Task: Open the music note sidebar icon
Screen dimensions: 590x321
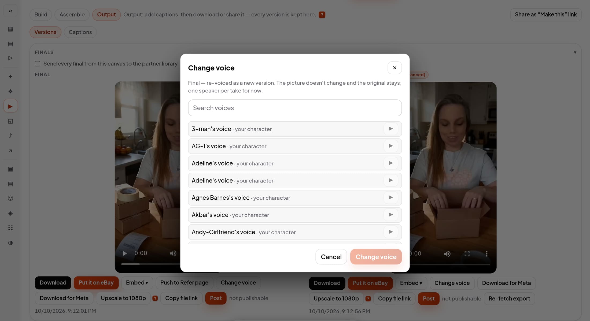Action: point(10,136)
